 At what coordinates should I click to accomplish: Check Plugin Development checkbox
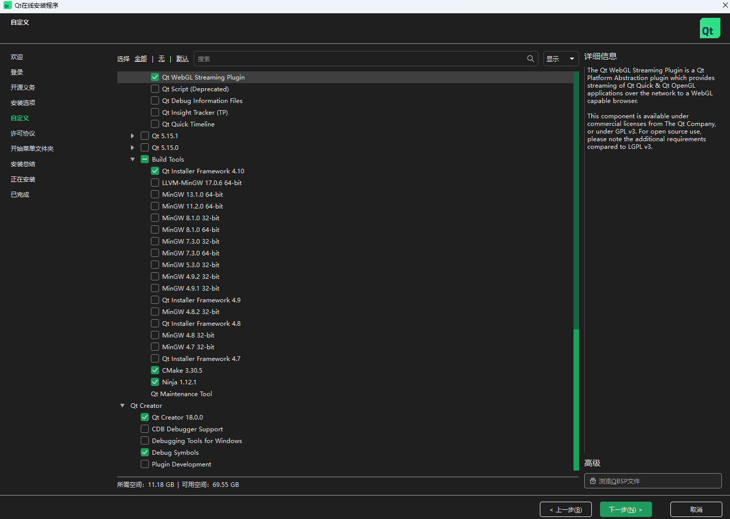(145, 464)
